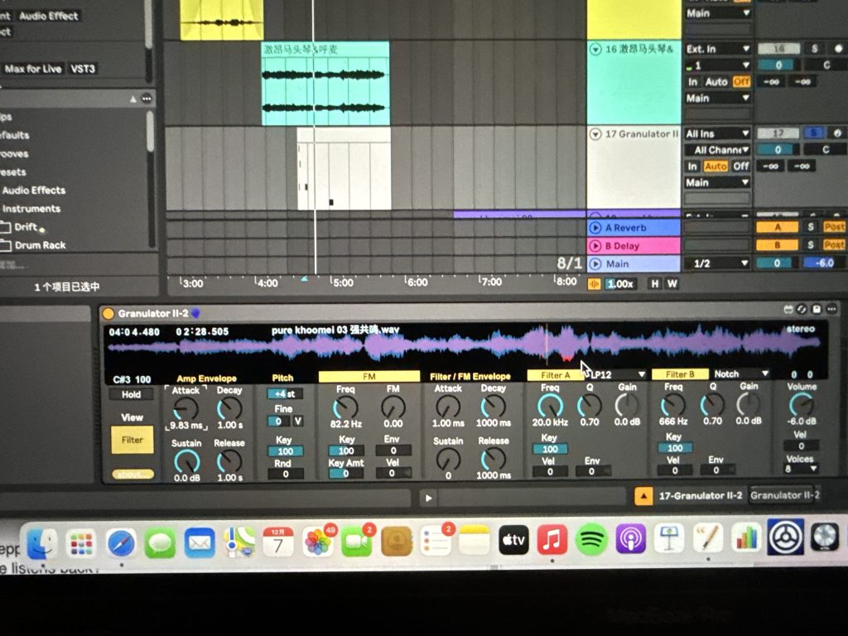Image resolution: width=848 pixels, height=636 pixels.
Task: Click the Main track play icon
Action: 595,264
